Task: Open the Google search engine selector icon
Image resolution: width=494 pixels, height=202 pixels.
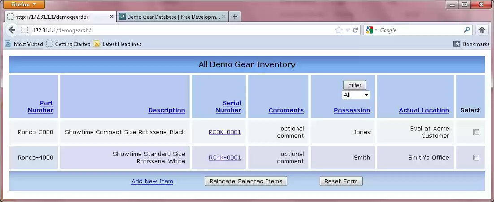Action: click(x=371, y=30)
